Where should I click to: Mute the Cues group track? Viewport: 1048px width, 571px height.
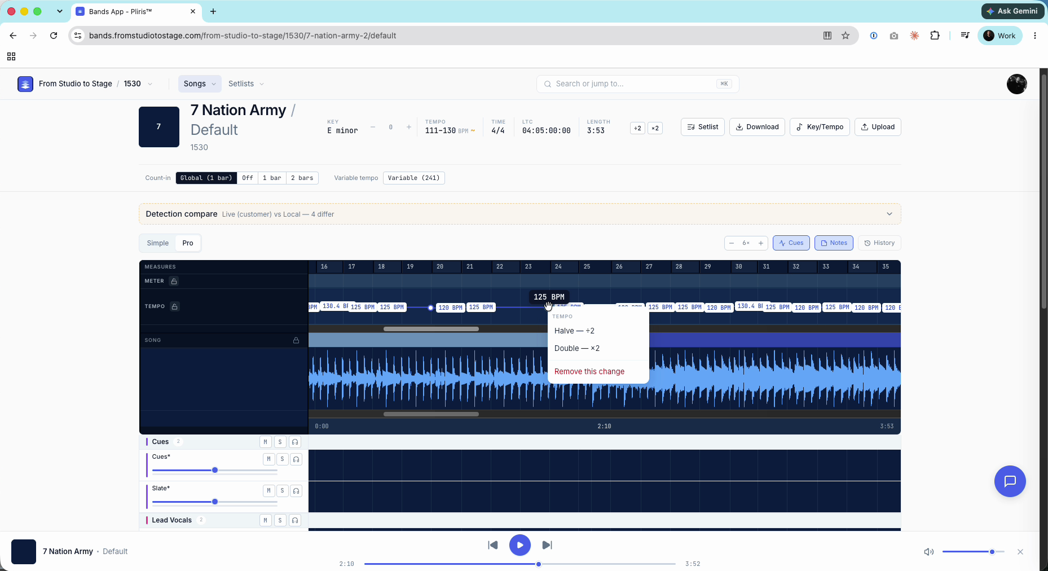pos(266,442)
